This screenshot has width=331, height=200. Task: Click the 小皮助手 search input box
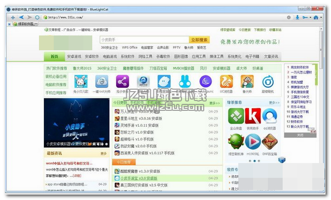point(145,39)
